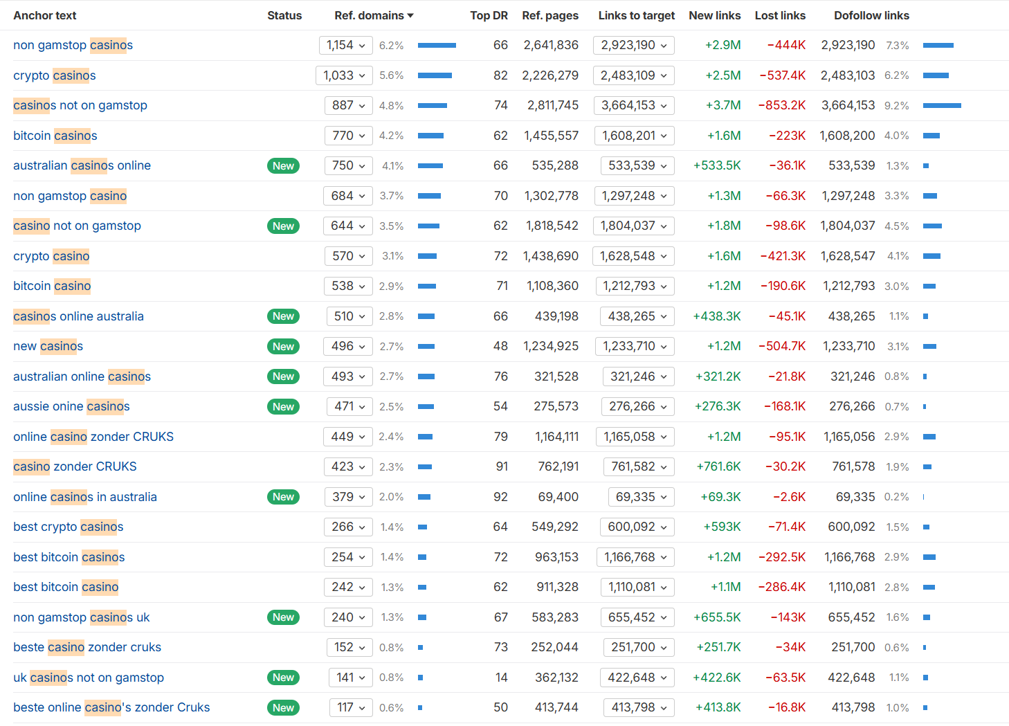This screenshot has width=1009, height=726.
Task: Click the ref. domains bar for non gamstop casinos
Action: point(437,46)
